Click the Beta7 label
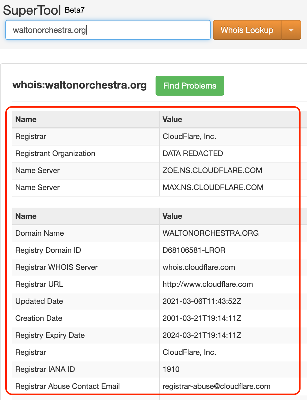Viewport: 307px width, 400px height. coord(75,10)
